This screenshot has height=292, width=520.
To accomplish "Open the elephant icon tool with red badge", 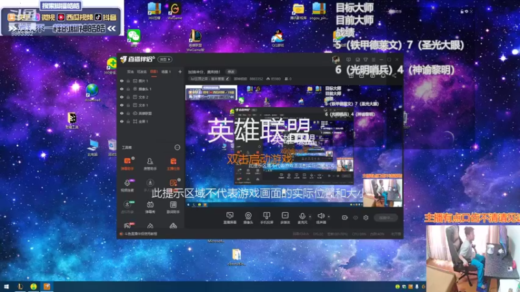I will pos(127,225).
